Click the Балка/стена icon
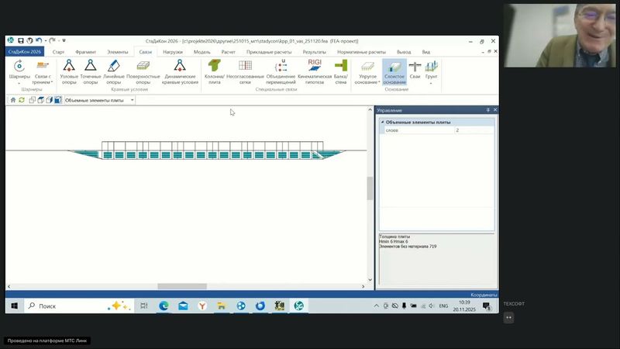Viewport: 620px width, 349px height. click(340, 68)
